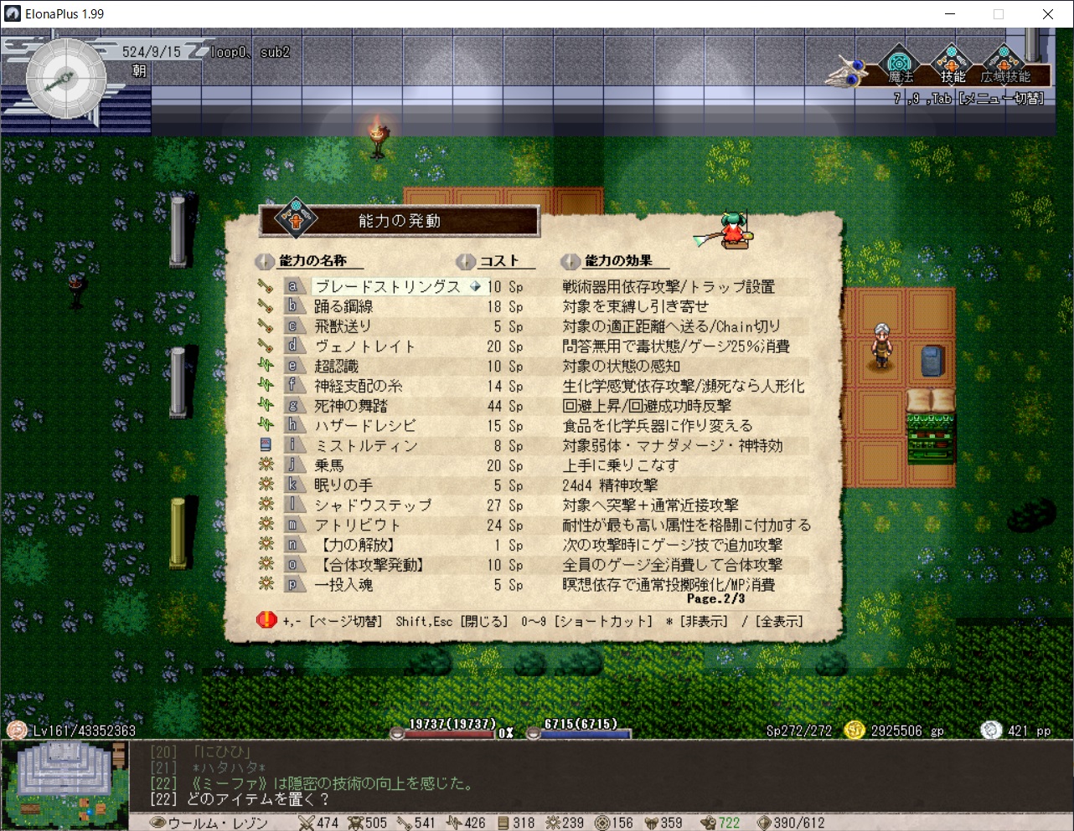Click the green-haired character sprite on the menu
This screenshot has height=831, width=1074.
click(732, 230)
